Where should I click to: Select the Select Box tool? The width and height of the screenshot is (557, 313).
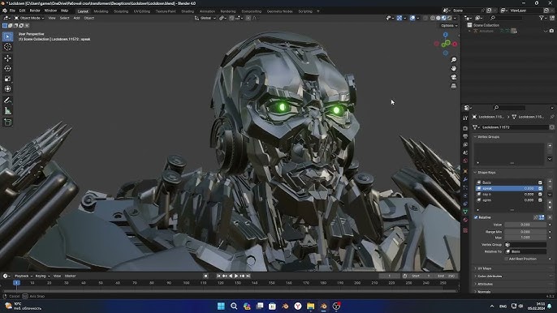coord(7,36)
